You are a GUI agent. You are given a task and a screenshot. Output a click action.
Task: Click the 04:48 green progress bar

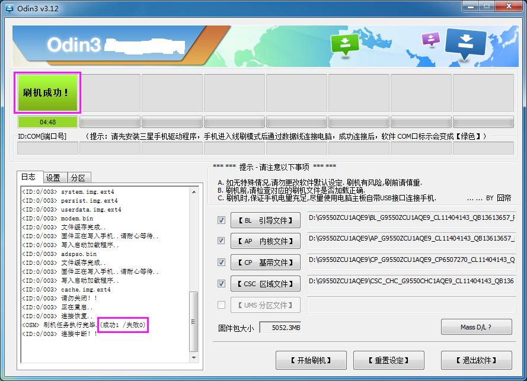point(47,122)
